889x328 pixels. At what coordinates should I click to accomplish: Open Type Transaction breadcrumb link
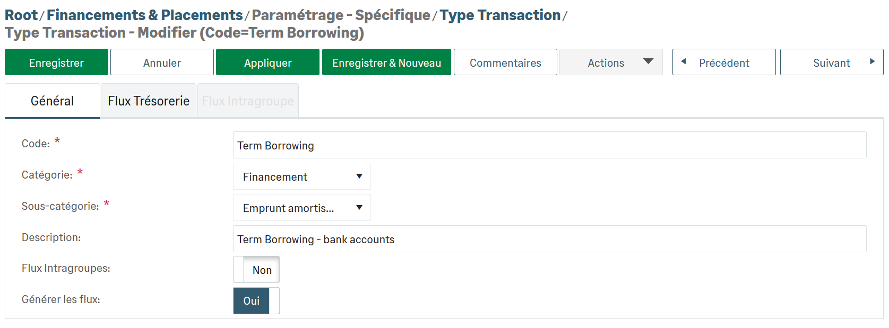coord(500,15)
